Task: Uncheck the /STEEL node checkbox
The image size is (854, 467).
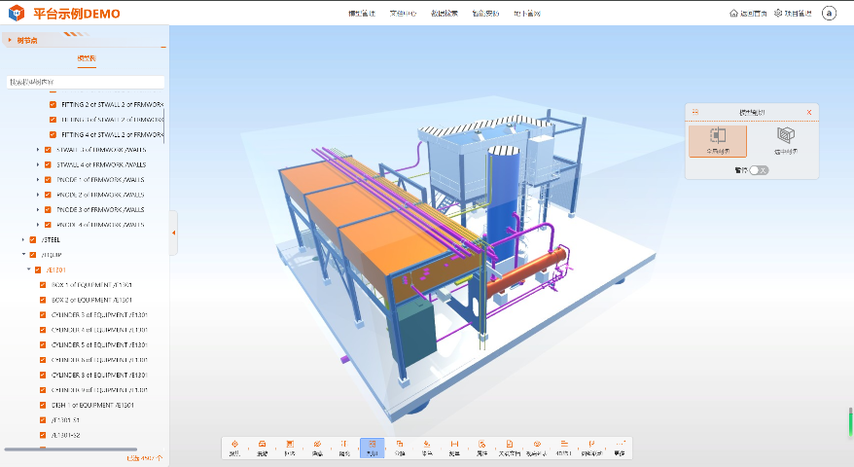Action: pos(33,239)
